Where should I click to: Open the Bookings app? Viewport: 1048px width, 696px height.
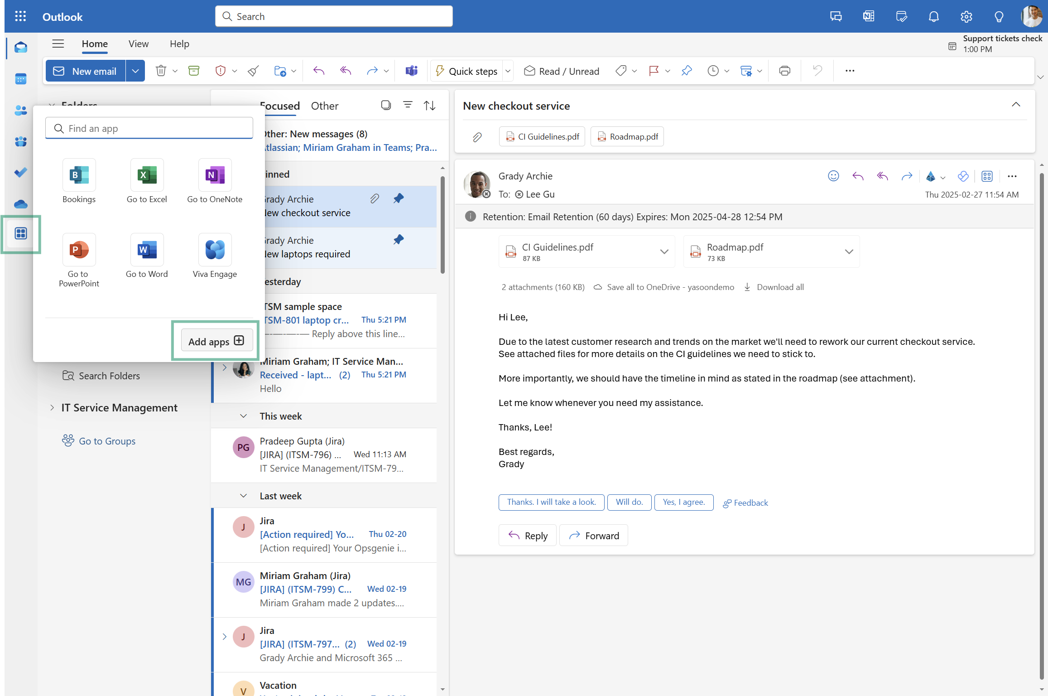(79, 175)
